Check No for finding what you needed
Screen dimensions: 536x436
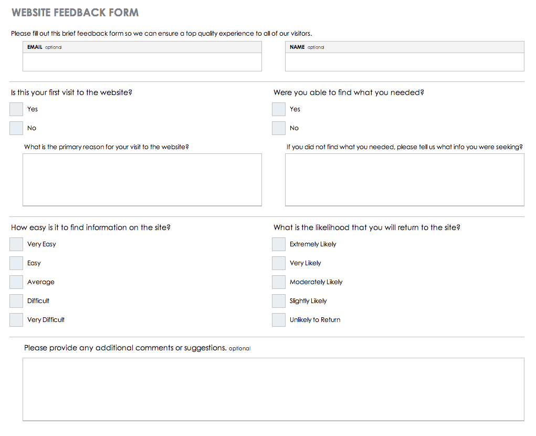[278, 128]
